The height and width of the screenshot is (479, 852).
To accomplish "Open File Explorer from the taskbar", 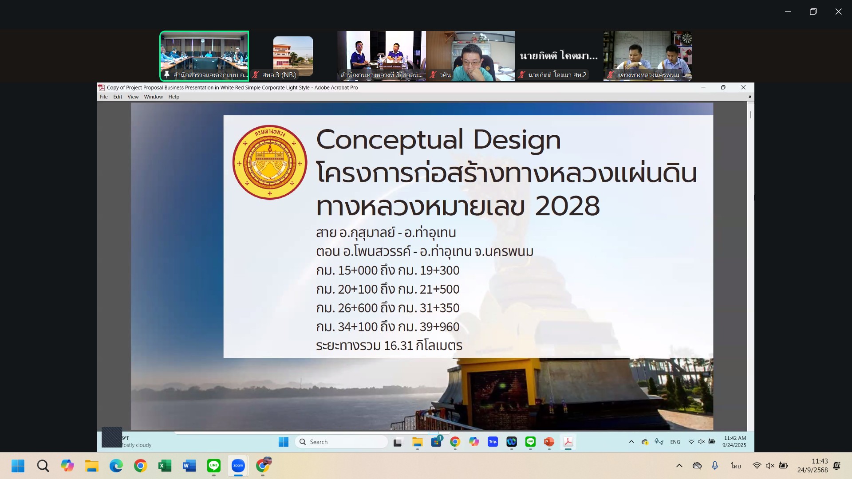I will pyautogui.click(x=92, y=466).
